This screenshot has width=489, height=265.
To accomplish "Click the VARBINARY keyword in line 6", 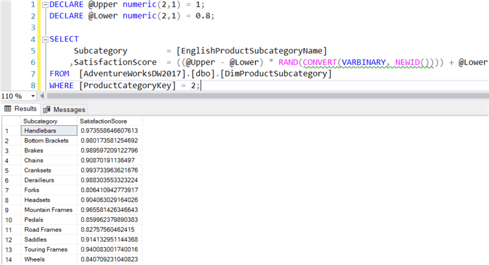I will pyautogui.click(x=364, y=62).
